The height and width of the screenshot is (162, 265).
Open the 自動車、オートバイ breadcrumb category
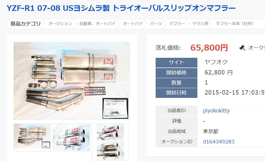97,24
